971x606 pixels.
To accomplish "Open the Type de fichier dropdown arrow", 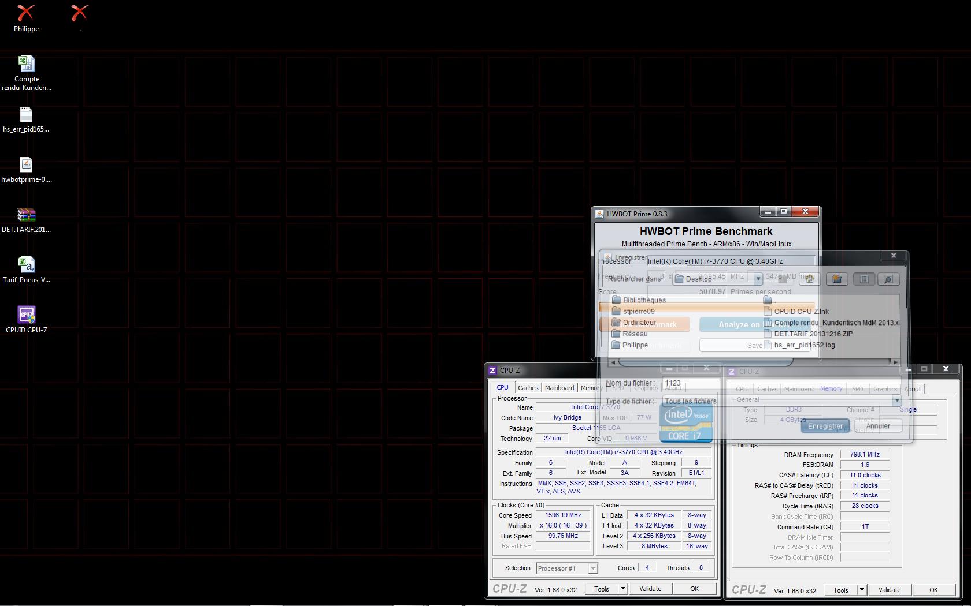I will (x=897, y=400).
